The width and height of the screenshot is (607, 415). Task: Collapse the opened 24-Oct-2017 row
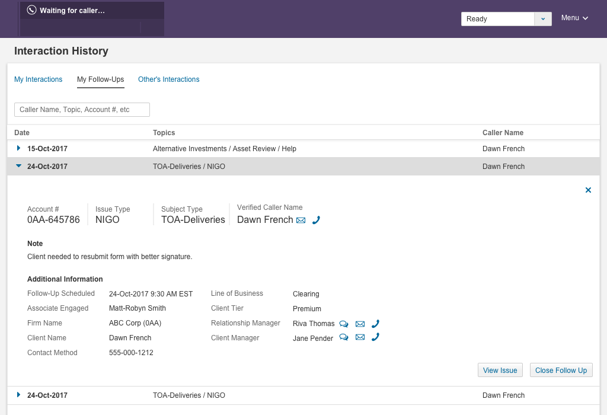pos(18,166)
